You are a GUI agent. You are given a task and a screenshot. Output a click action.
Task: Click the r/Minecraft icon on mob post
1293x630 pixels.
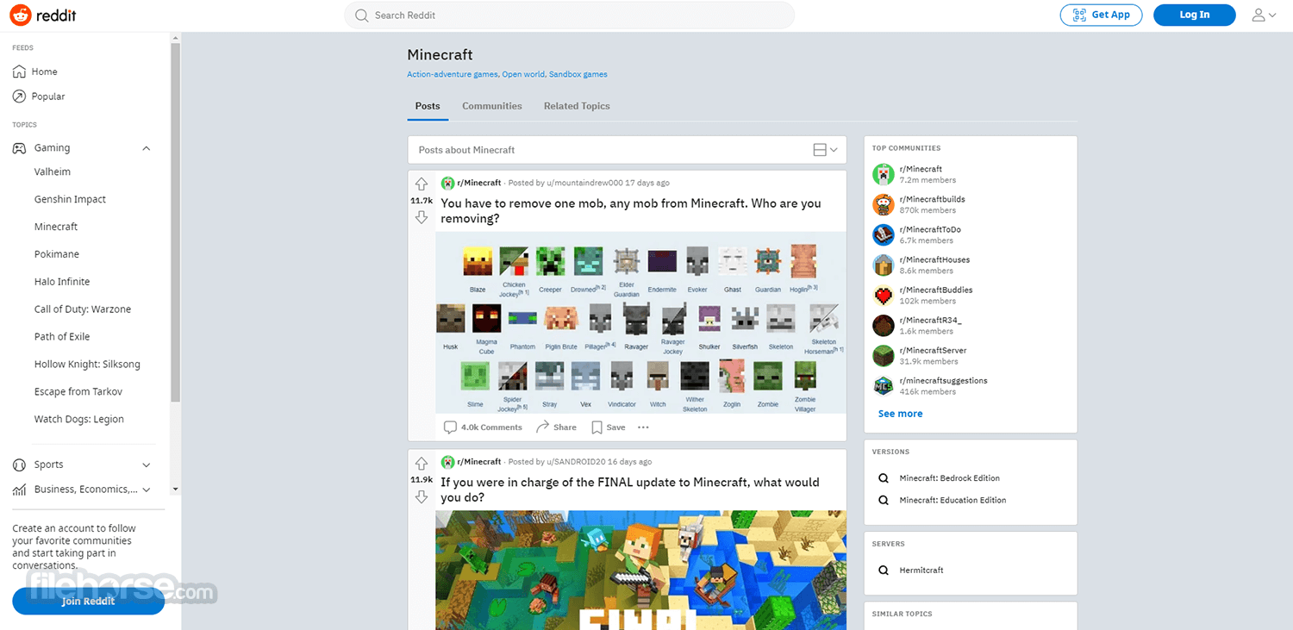(x=447, y=183)
